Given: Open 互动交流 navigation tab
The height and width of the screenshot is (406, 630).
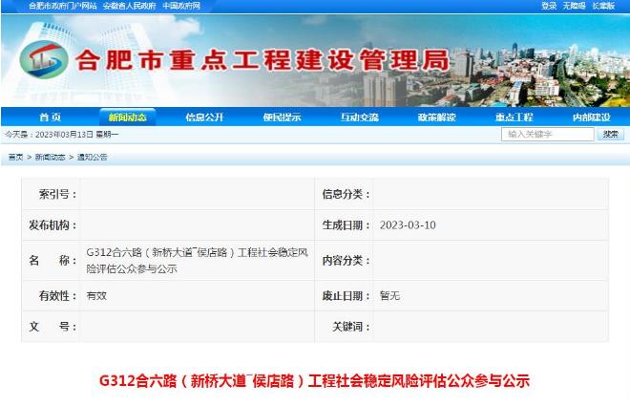Looking at the screenshot, I should click(360, 117).
